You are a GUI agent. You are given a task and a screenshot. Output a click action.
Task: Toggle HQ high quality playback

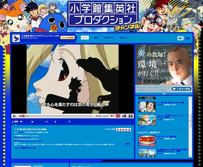118,116
